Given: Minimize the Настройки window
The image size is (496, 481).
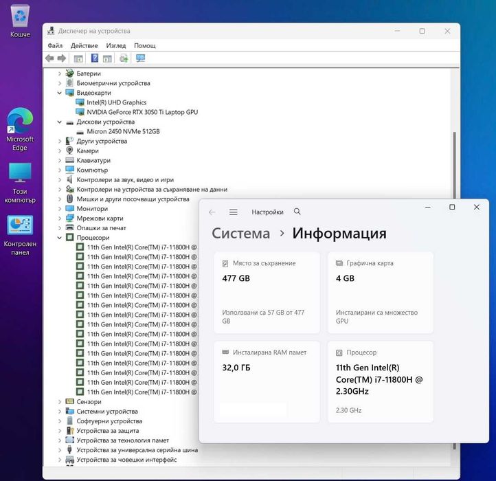Looking at the screenshot, I should (x=428, y=207).
